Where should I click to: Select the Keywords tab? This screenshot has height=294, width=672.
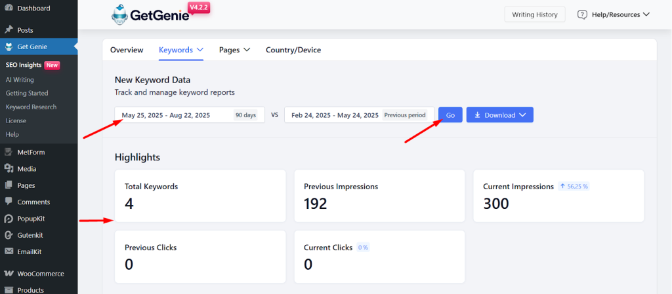176,50
